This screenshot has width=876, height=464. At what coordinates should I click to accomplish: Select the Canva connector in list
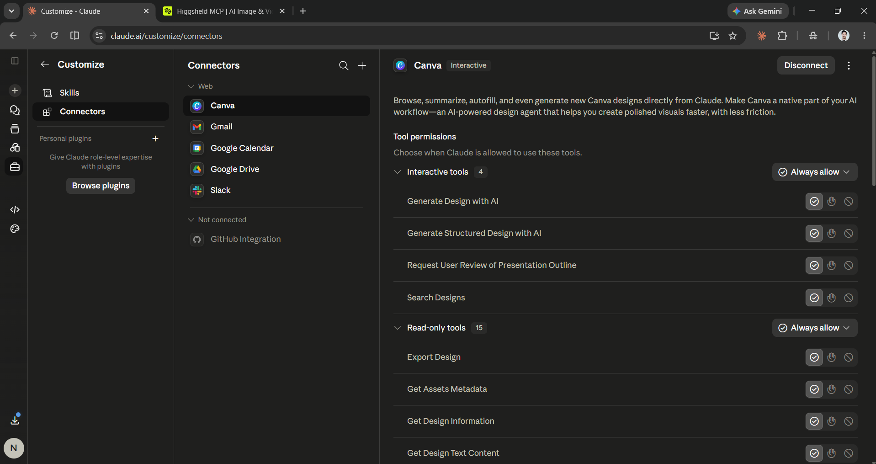coord(276,106)
